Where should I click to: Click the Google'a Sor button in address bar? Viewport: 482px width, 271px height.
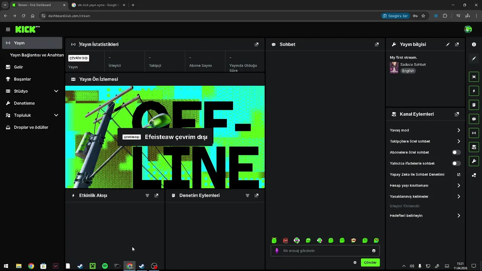coord(395,16)
